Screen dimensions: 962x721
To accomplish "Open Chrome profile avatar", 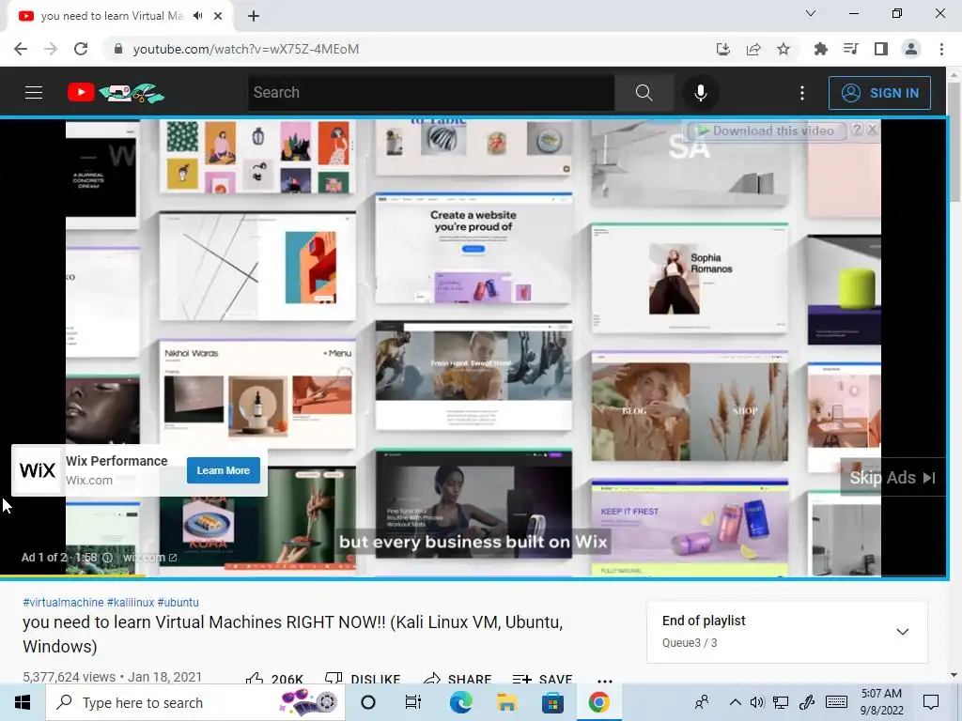I will coord(911,49).
